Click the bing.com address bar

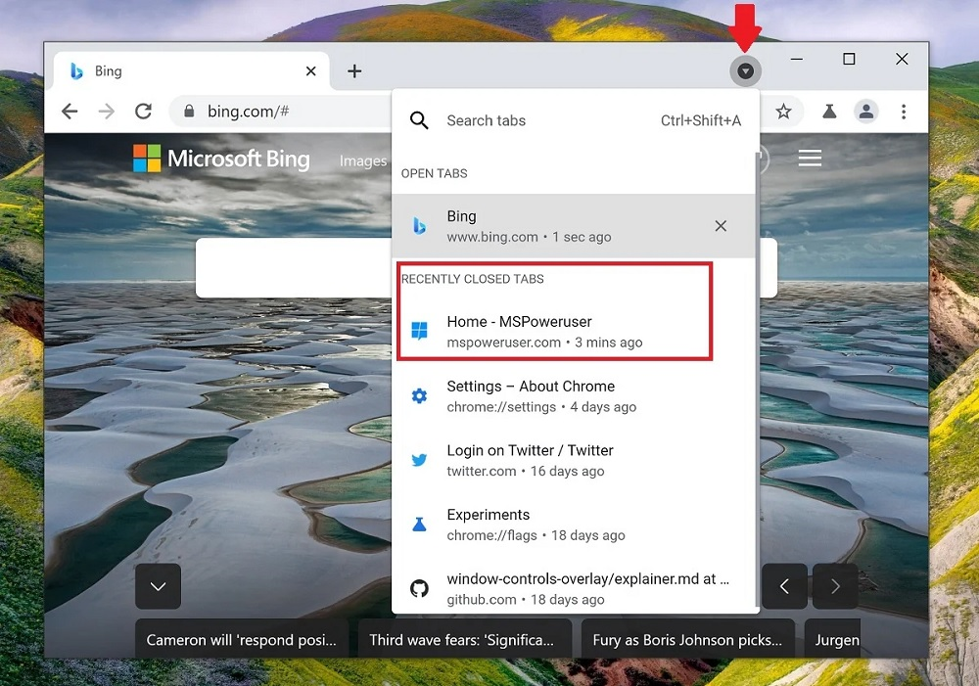(x=281, y=112)
